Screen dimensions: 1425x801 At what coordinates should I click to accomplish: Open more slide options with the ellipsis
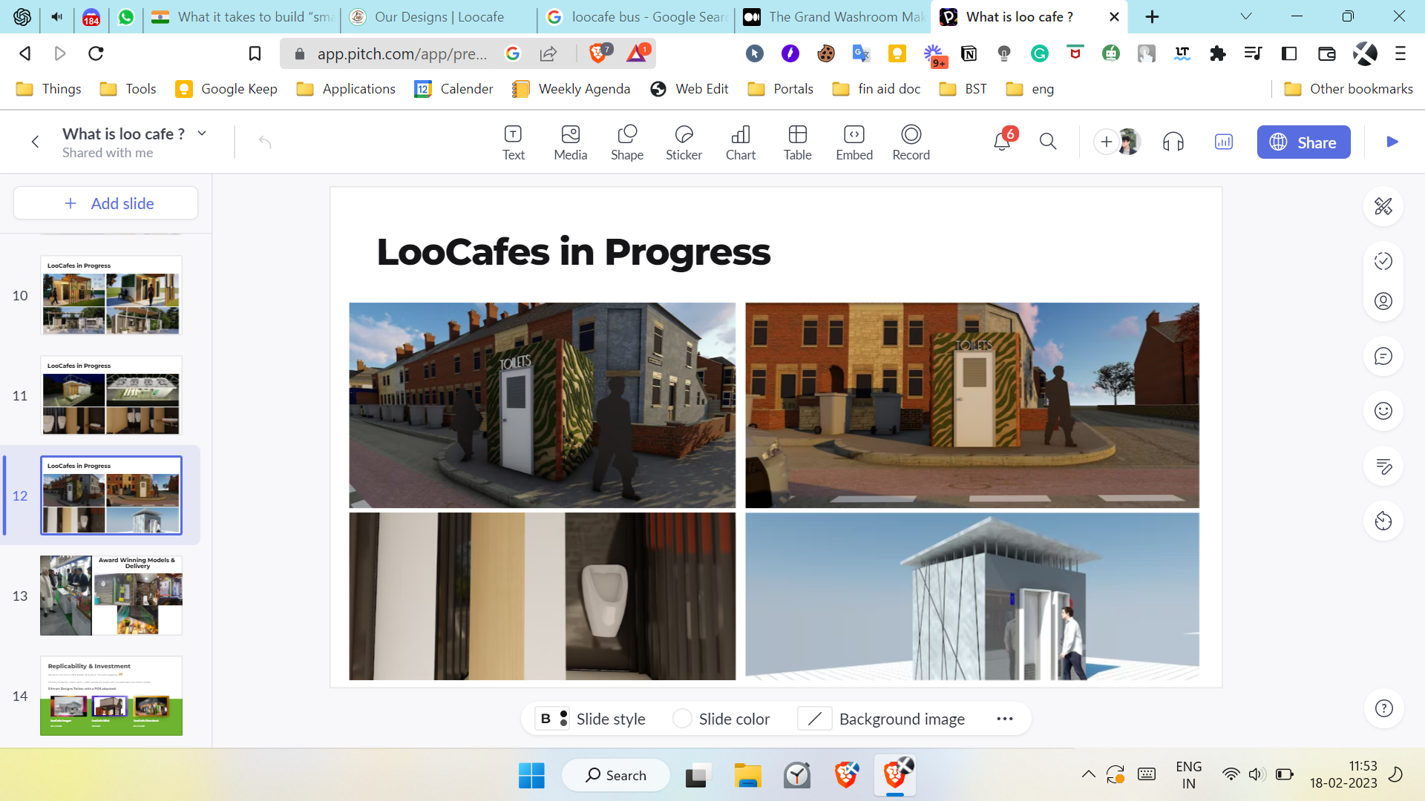click(1004, 718)
